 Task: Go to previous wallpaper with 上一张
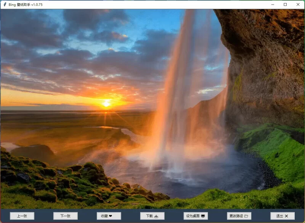22,216
